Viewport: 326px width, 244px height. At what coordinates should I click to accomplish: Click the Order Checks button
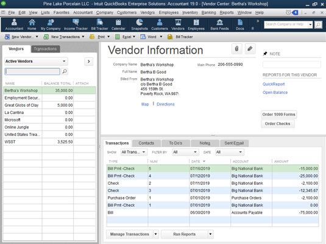[x=278, y=124]
